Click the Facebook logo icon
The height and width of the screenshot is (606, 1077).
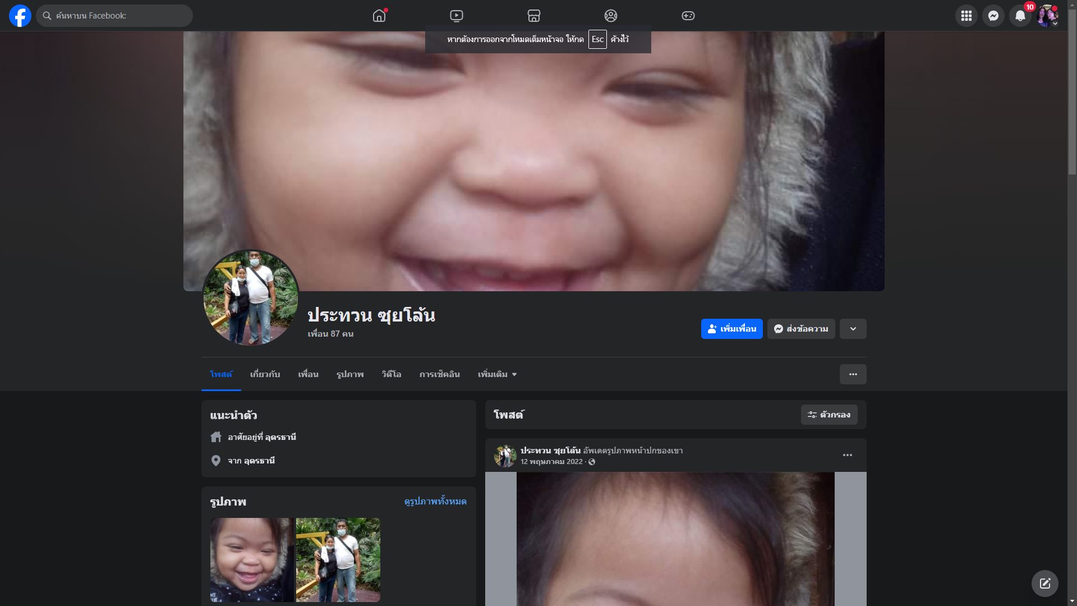tap(20, 16)
